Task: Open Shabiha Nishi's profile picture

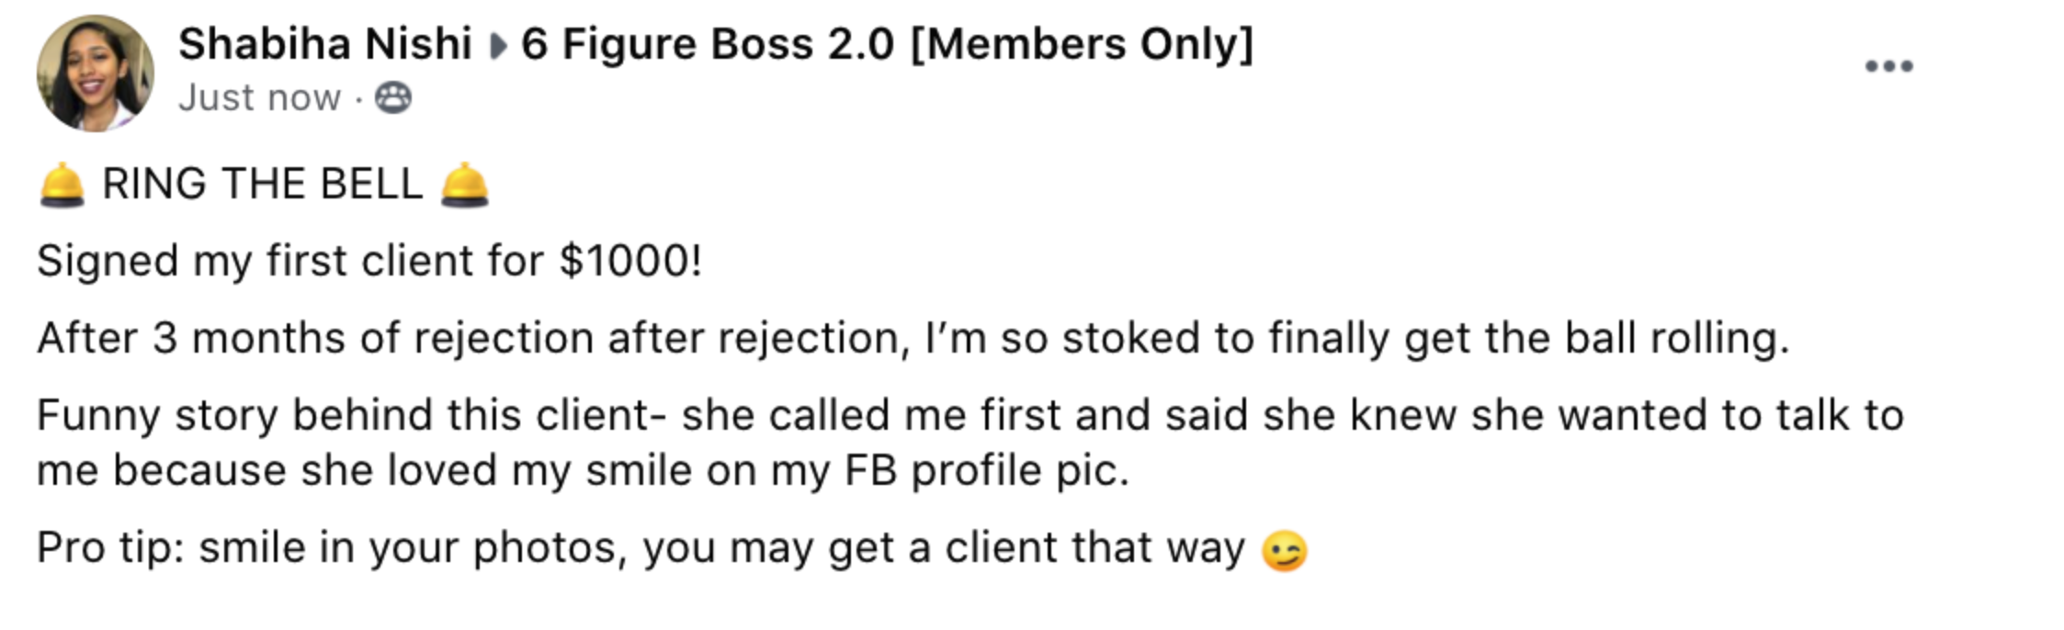Action: tap(95, 73)
